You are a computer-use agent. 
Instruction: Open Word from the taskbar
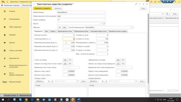pyautogui.click(x=79, y=99)
